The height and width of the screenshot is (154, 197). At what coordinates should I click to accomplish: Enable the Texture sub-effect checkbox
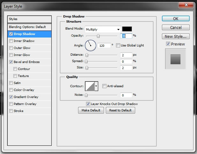[x=15, y=76]
